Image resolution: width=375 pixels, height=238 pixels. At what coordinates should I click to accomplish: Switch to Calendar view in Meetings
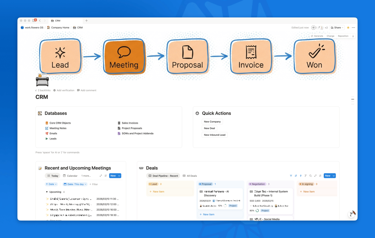click(70, 176)
